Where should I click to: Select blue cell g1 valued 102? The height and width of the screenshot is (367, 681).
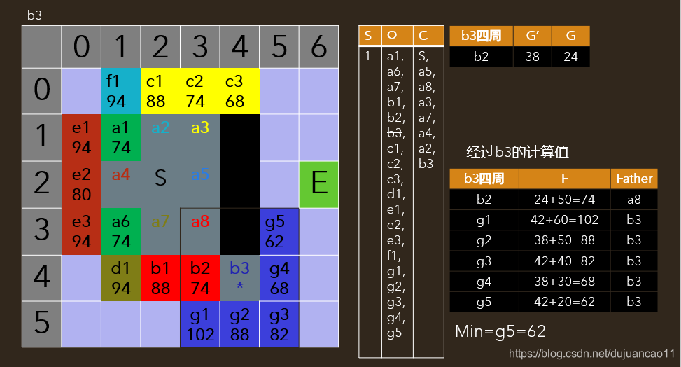click(199, 324)
